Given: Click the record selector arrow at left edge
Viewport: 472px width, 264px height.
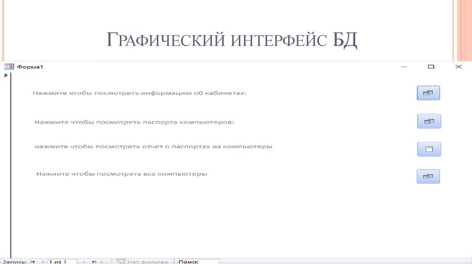Looking at the screenshot, I should tap(6, 75).
